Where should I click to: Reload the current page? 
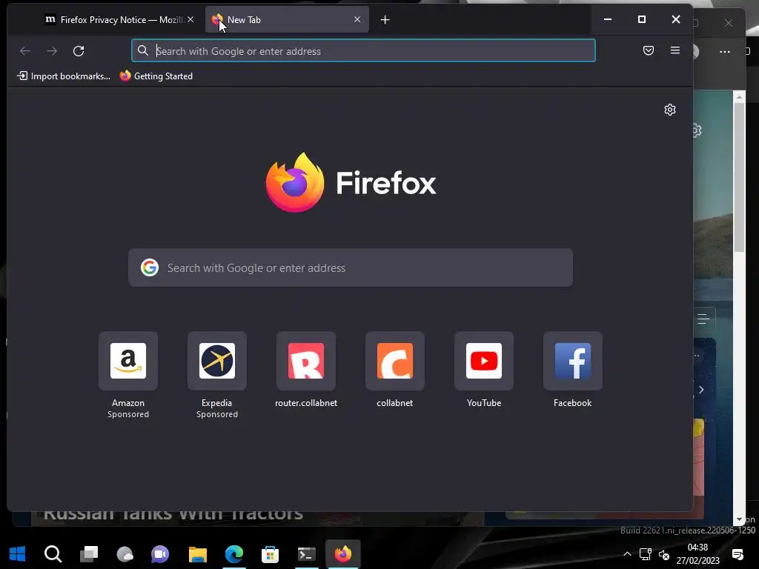tap(79, 51)
